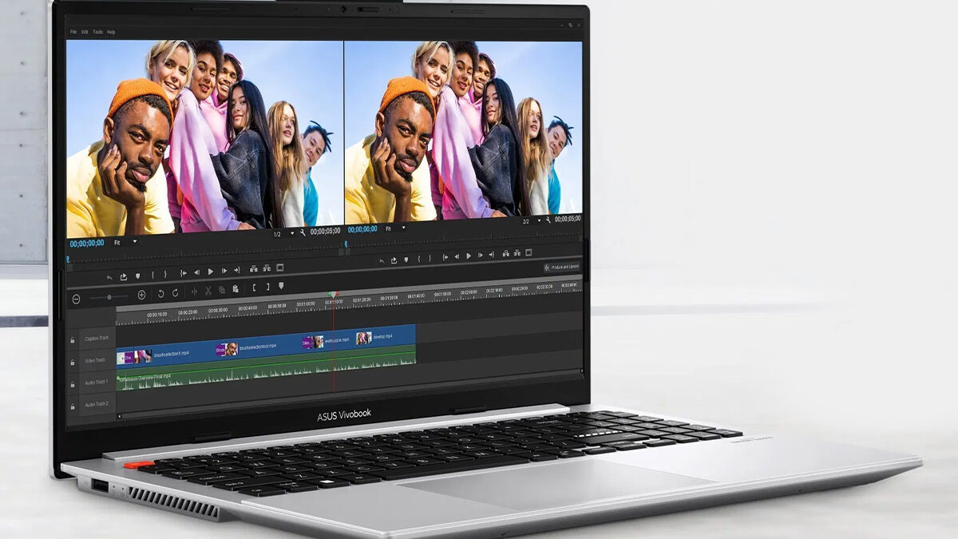Redo the last timeline action
The height and width of the screenshot is (539, 958).
[175, 293]
